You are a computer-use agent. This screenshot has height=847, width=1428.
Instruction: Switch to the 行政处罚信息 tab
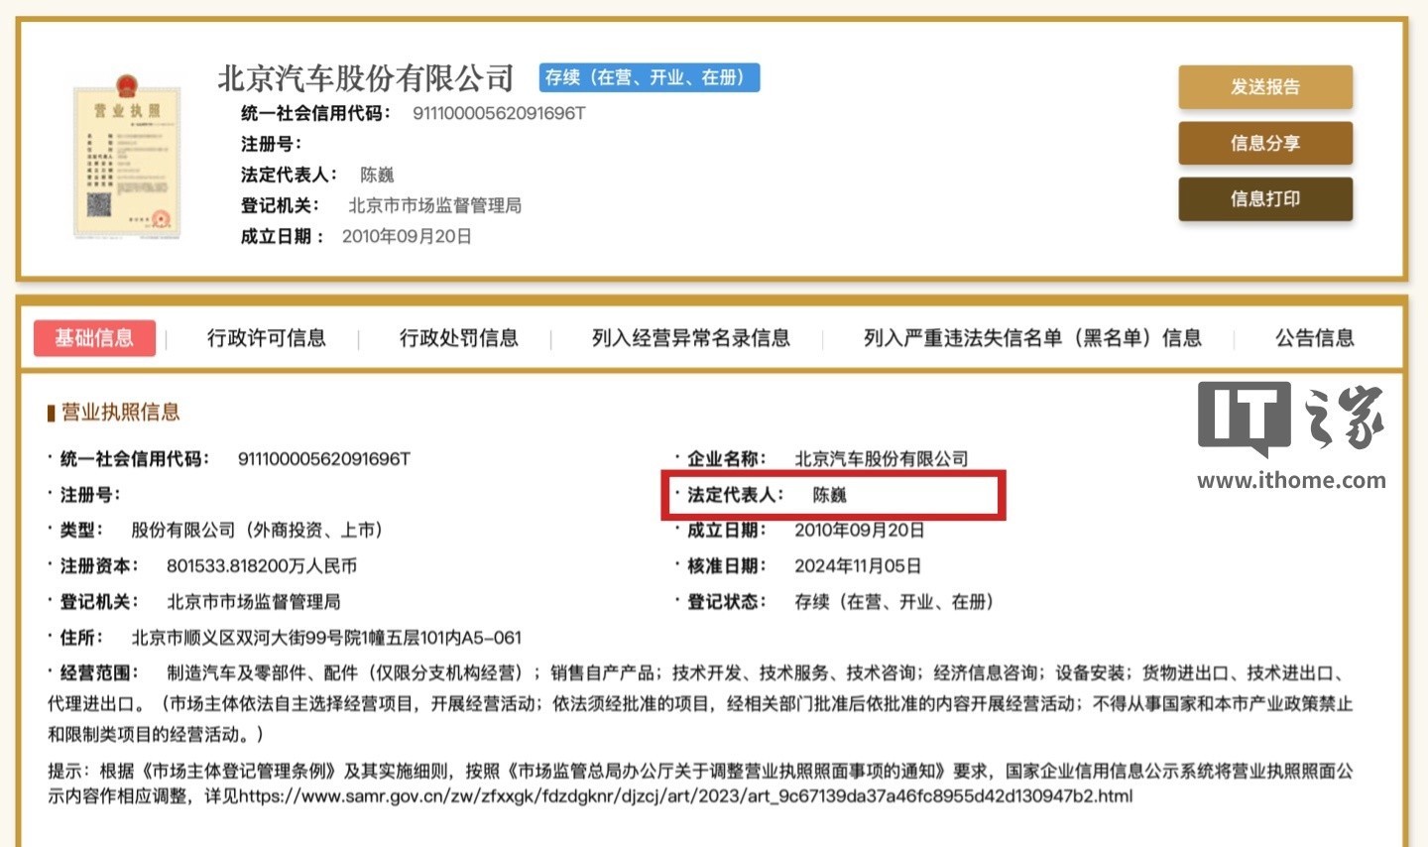click(458, 338)
